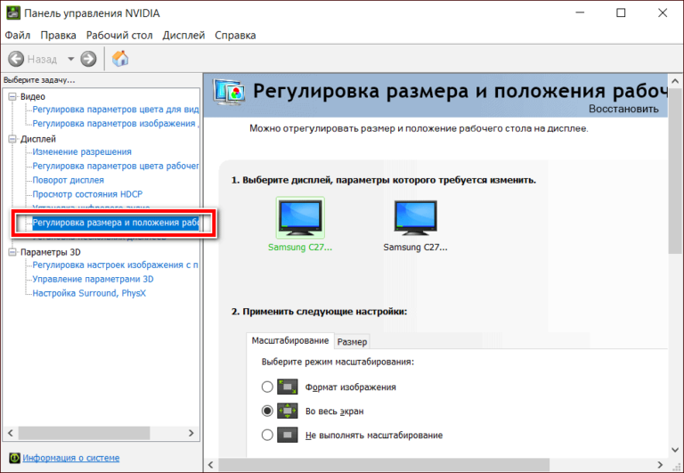Open 'Регулировка параметров цвета рабочего' task
684x473 pixels.
pyautogui.click(x=116, y=166)
